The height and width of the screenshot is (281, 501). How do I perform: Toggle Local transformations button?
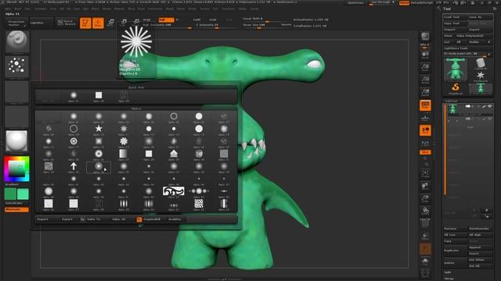[x=425, y=130]
